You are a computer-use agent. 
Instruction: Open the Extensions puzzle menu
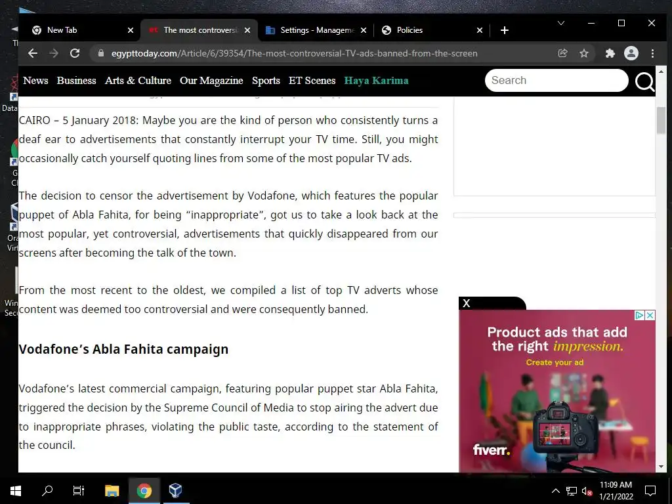pos(610,53)
